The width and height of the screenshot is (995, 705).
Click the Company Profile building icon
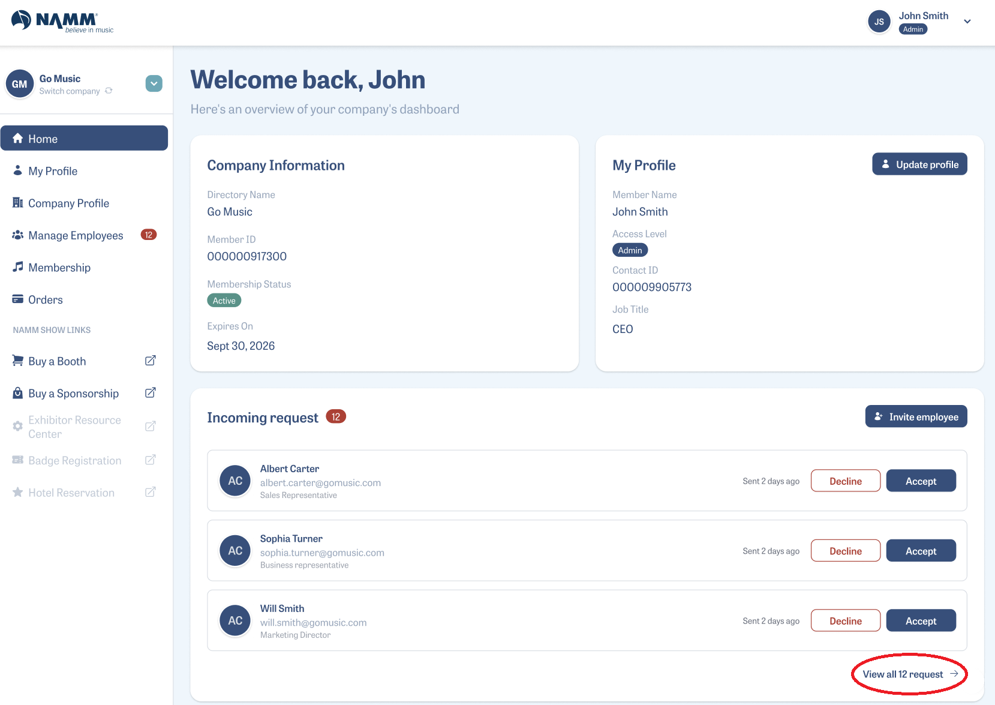(x=18, y=203)
